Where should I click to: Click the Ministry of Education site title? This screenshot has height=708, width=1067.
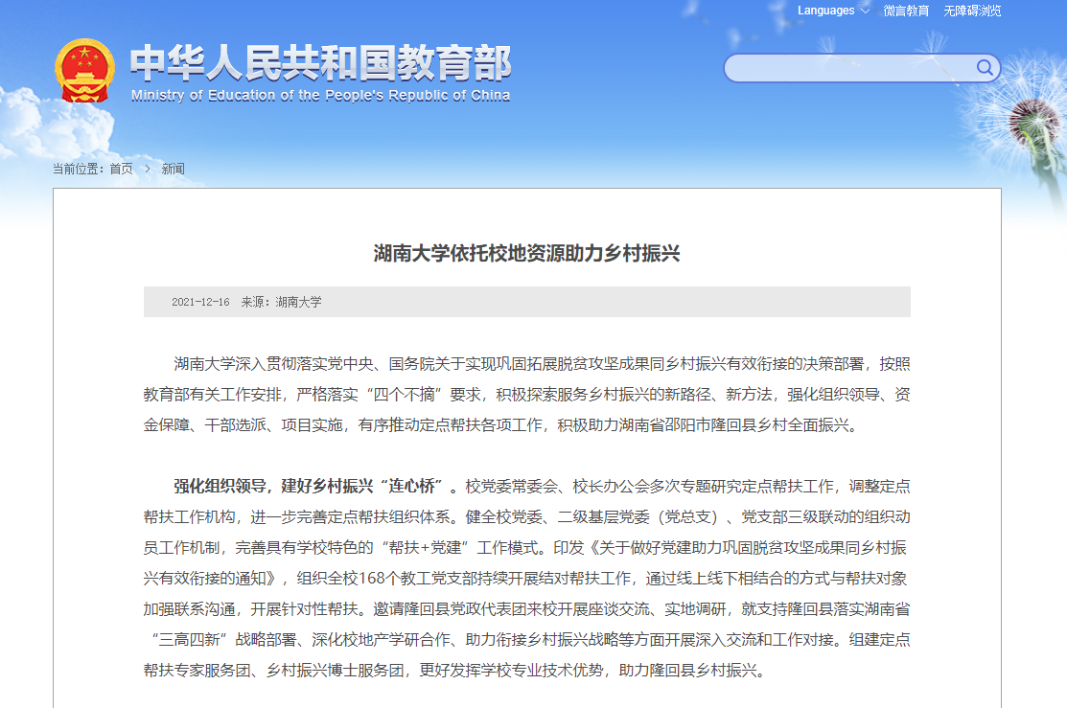pos(320,63)
